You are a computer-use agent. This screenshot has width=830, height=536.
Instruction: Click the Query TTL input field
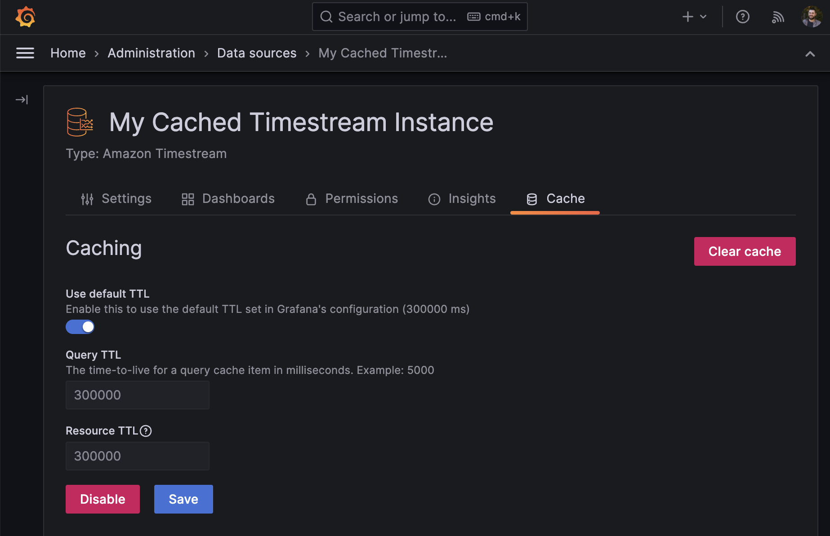click(138, 395)
